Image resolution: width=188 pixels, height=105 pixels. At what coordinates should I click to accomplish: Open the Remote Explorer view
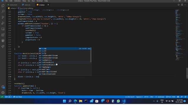(x=3, y=29)
